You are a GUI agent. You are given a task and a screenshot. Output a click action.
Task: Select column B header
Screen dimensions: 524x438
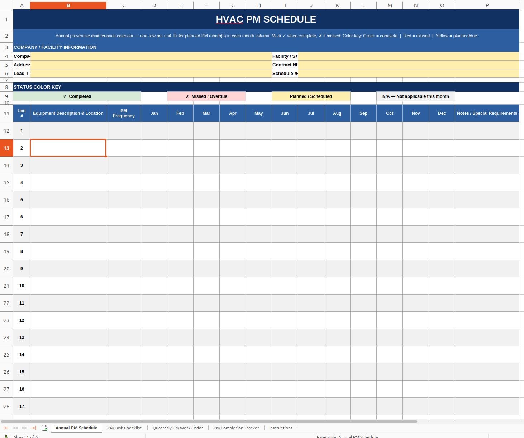click(x=68, y=5)
